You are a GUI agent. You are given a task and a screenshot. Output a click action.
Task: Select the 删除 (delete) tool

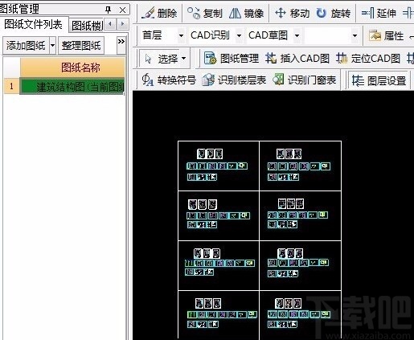pyautogui.click(x=159, y=13)
